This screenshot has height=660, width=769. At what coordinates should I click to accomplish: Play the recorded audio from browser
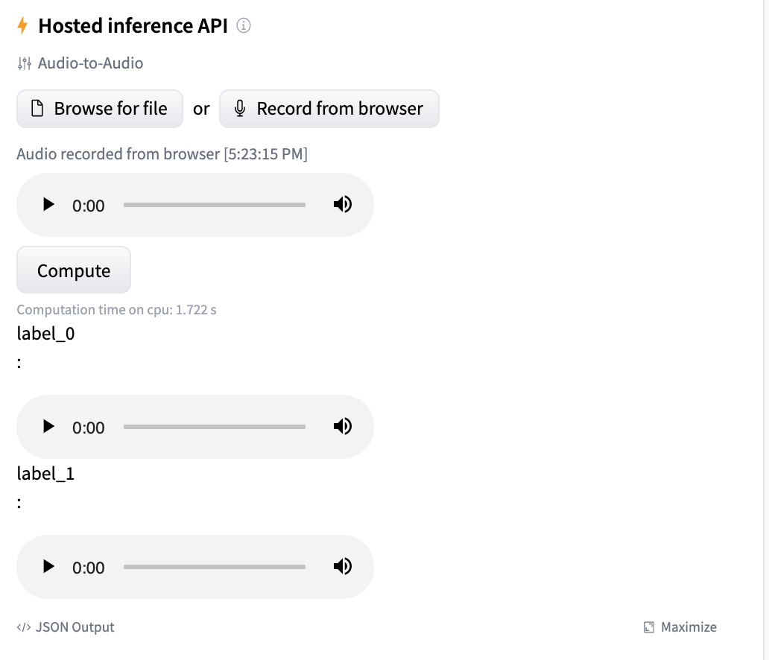48,204
